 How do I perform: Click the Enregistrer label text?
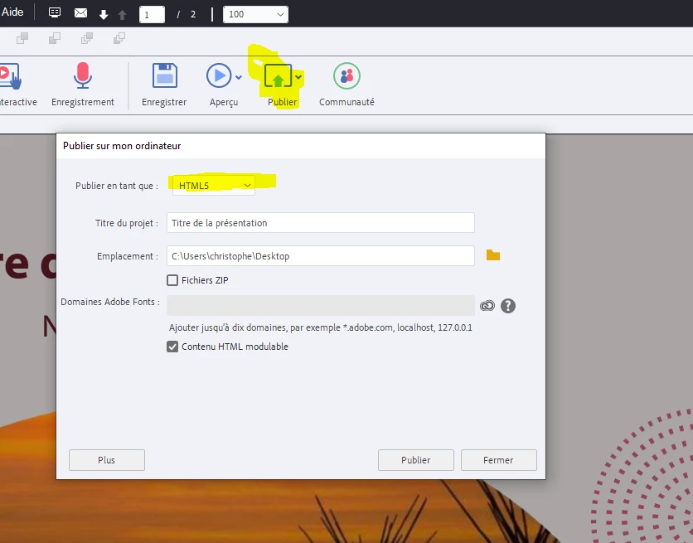pos(164,102)
